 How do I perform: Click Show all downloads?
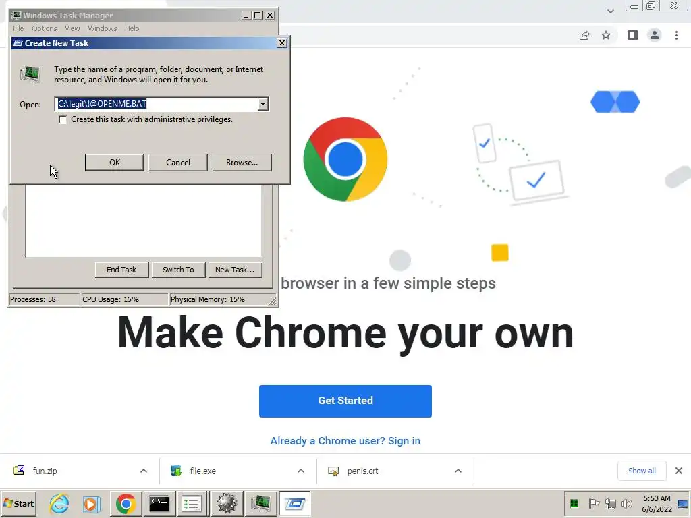[642, 471]
